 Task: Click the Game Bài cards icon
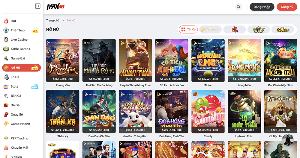coord(6,58)
